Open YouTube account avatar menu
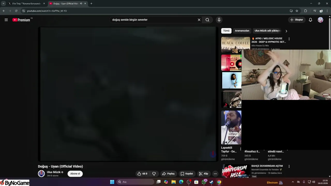Image resolution: width=331 pixels, height=186 pixels. point(320,20)
